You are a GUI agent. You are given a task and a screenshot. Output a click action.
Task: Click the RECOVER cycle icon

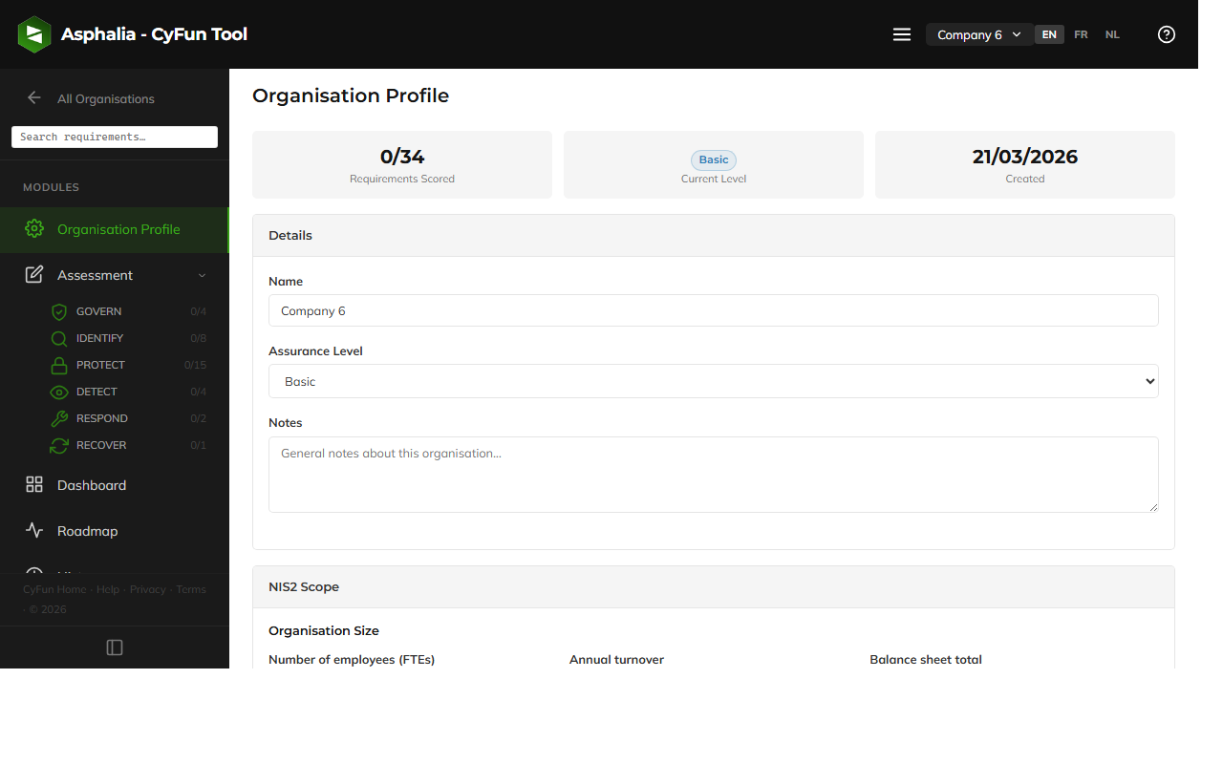(59, 444)
